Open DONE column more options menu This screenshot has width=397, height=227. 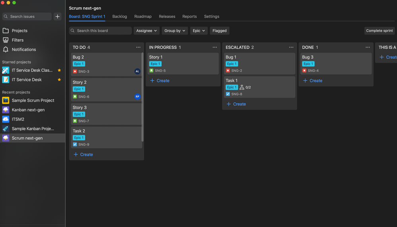pyautogui.click(x=368, y=47)
